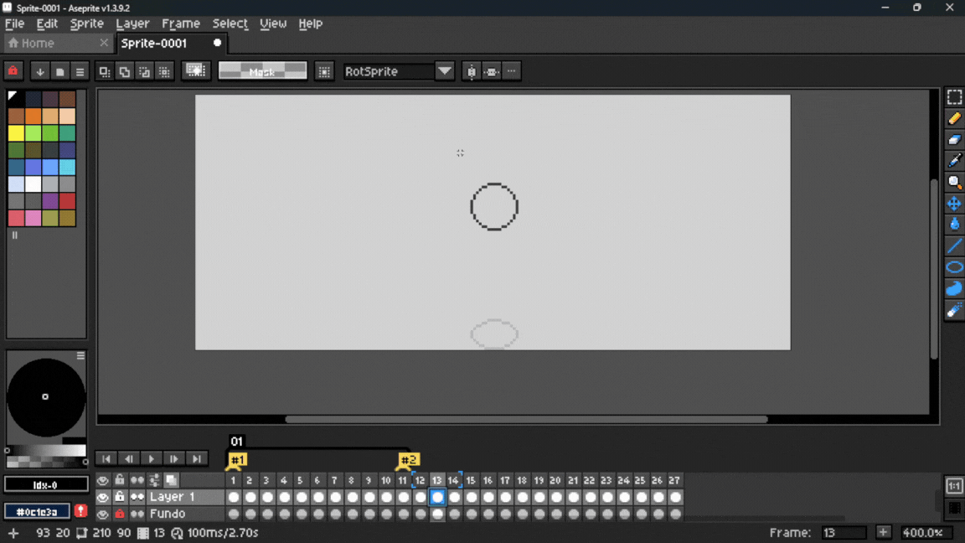Screen dimensions: 965x543
Task: Toggle Layer 1 continuous cels mode
Action: (137, 497)
